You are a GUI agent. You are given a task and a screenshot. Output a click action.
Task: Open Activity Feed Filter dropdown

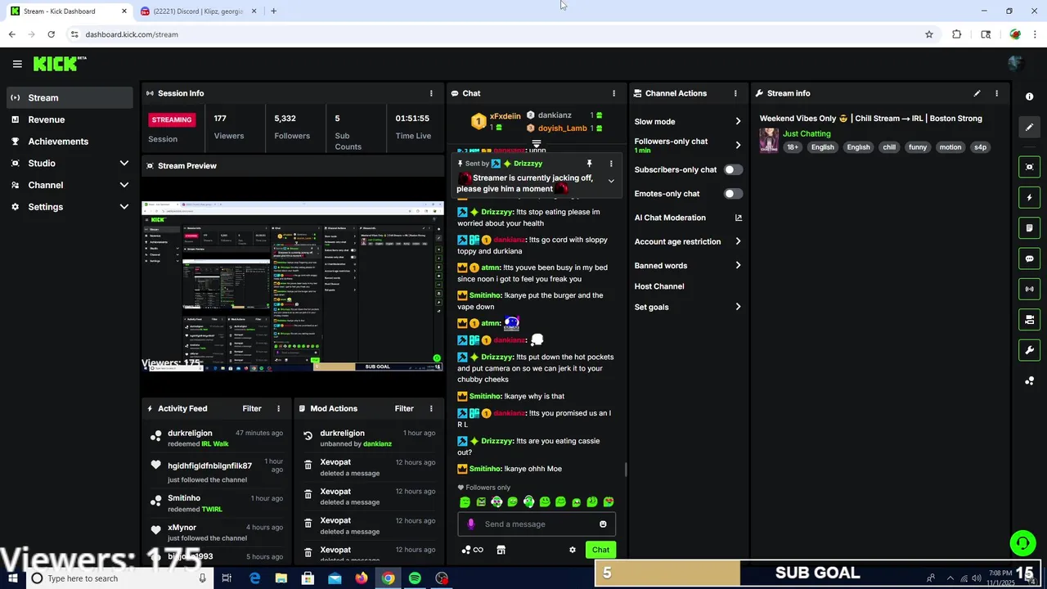(252, 408)
